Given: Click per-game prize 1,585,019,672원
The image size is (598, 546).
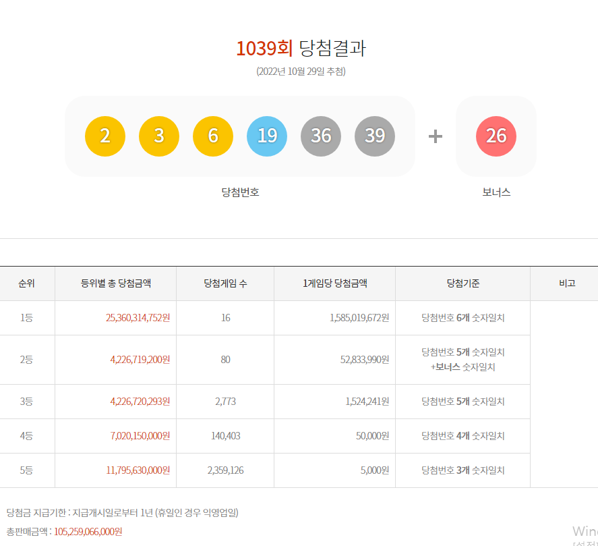Looking at the screenshot, I should 359,318.
